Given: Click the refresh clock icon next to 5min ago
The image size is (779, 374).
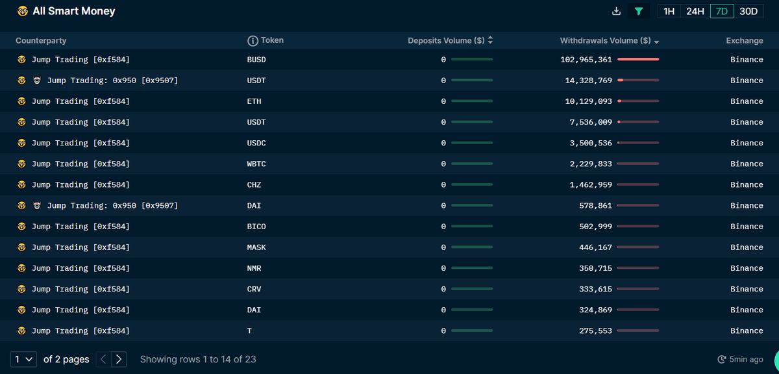Looking at the screenshot, I should click(721, 359).
